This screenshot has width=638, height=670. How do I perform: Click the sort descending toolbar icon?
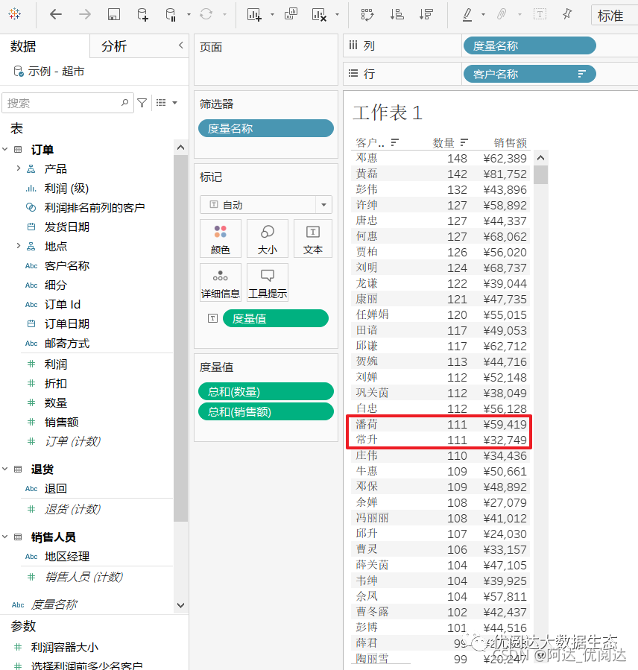point(426,14)
